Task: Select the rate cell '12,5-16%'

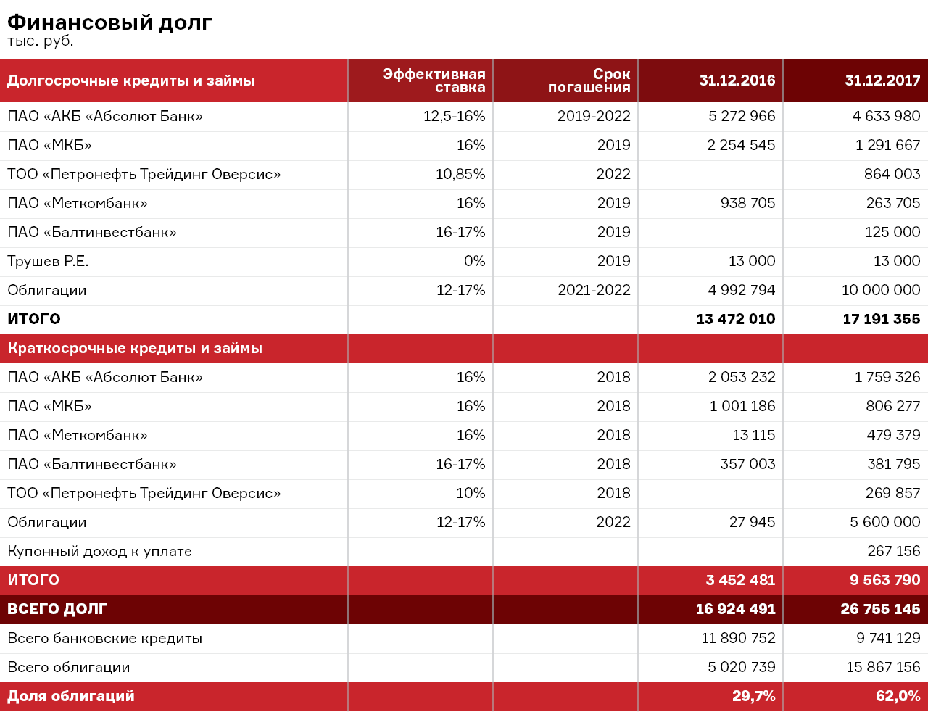Action: click(455, 116)
